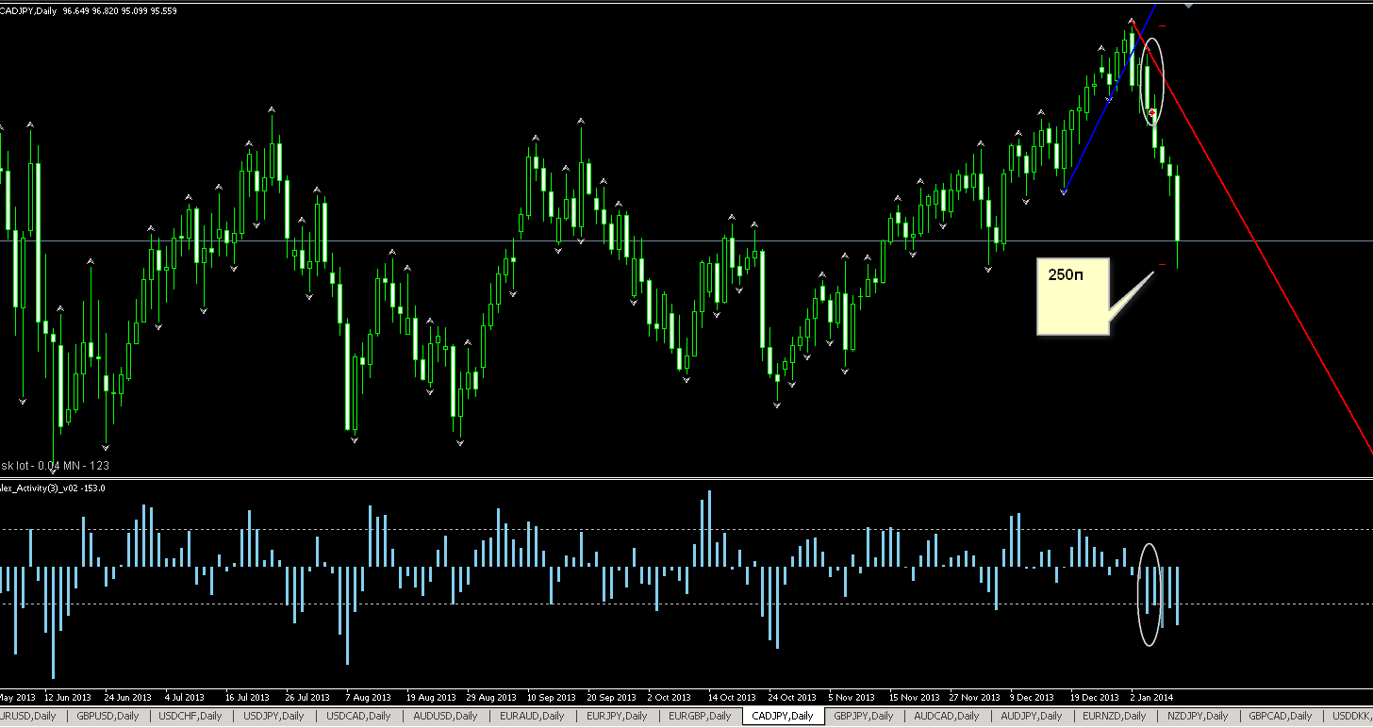This screenshot has width=1373, height=728.
Task: Open the AUDCAD,Daily chart tab
Action: [x=948, y=717]
